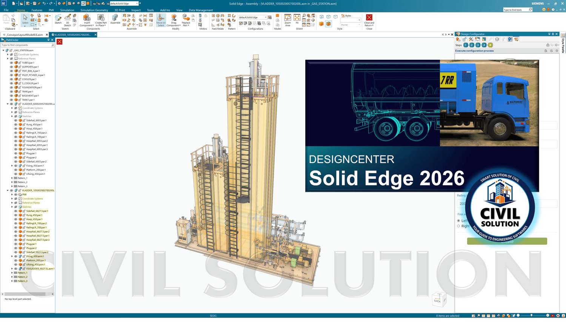Collapse the VLADDER_10500200S700200L assembly node
The height and width of the screenshot is (322, 566).
pyautogui.click(x=8, y=191)
